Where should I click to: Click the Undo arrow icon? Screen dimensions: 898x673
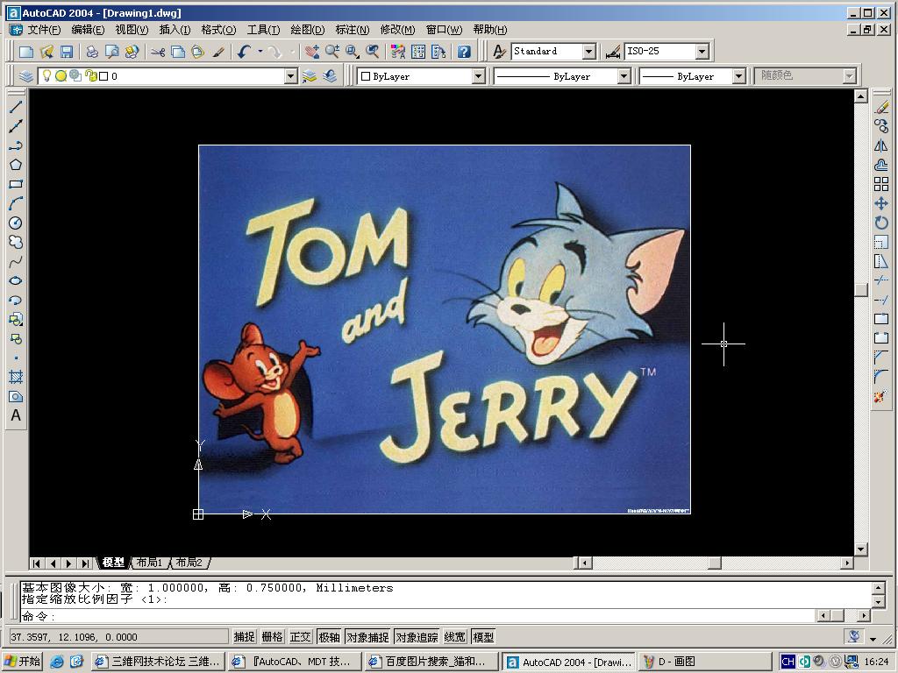pos(244,52)
